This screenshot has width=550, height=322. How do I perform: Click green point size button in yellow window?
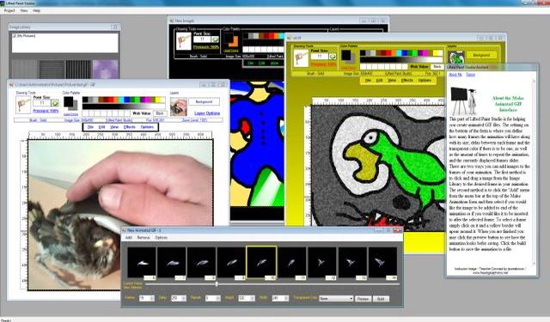tap(333, 56)
